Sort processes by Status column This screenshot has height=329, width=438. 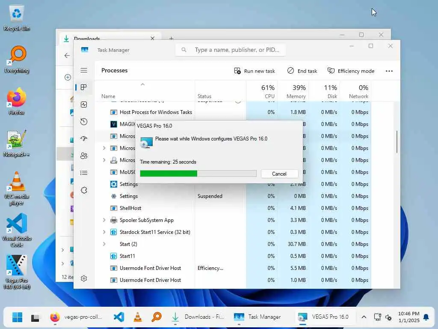[x=204, y=96]
